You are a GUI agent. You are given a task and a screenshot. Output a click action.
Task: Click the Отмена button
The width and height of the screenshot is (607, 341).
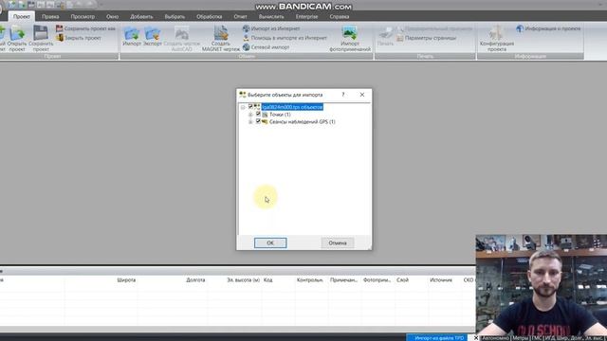click(x=338, y=242)
